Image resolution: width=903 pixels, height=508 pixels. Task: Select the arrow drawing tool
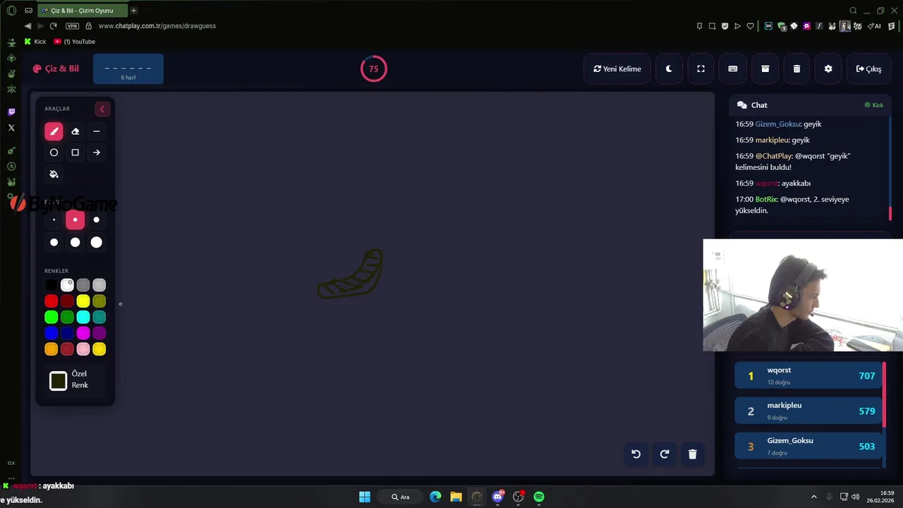(97, 152)
